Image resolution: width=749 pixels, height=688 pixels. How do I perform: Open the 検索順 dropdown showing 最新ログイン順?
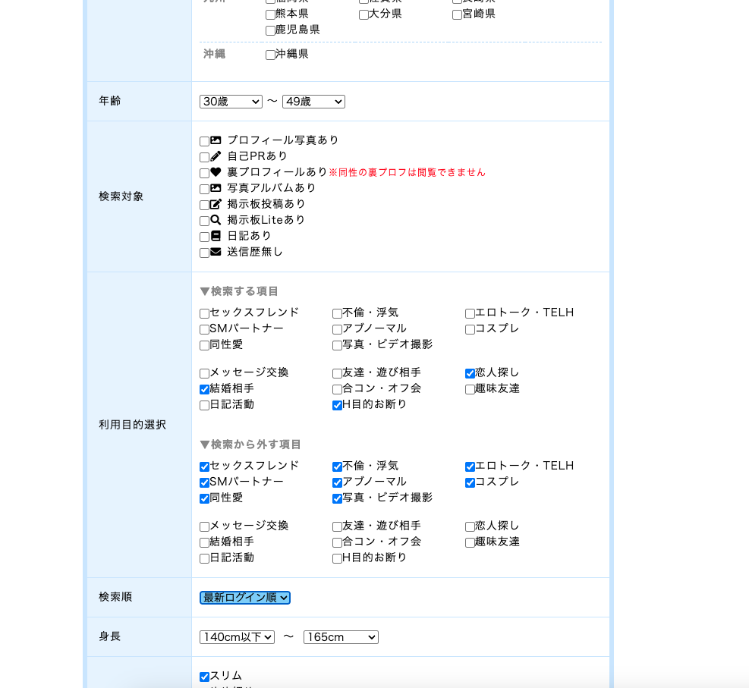(245, 598)
